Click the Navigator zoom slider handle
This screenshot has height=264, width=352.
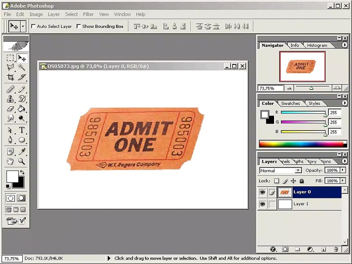[311, 88]
